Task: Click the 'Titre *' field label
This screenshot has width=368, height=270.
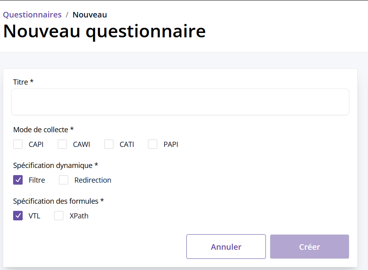Action: coord(23,82)
